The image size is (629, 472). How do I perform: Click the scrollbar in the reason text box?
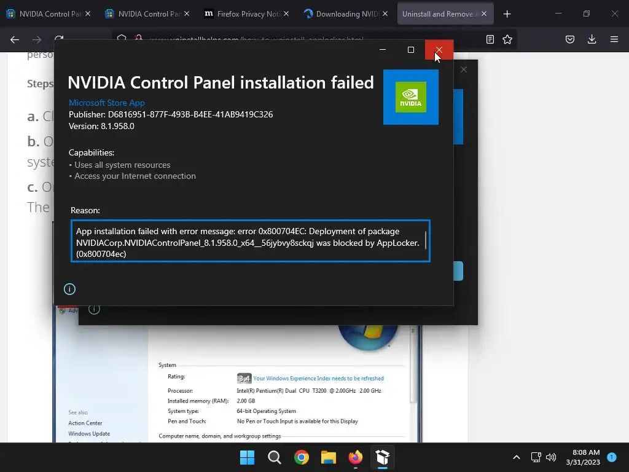click(x=426, y=240)
